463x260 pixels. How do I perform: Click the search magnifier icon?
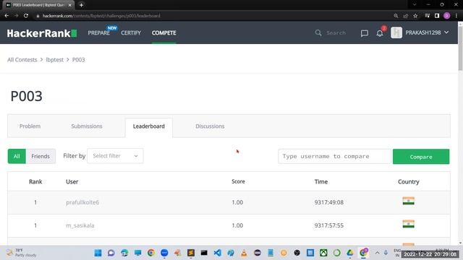(318, 32)
